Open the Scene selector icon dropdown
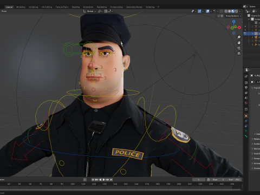Image resolution: width=260 pixels, height=195 pixels. tap(245, 6)
